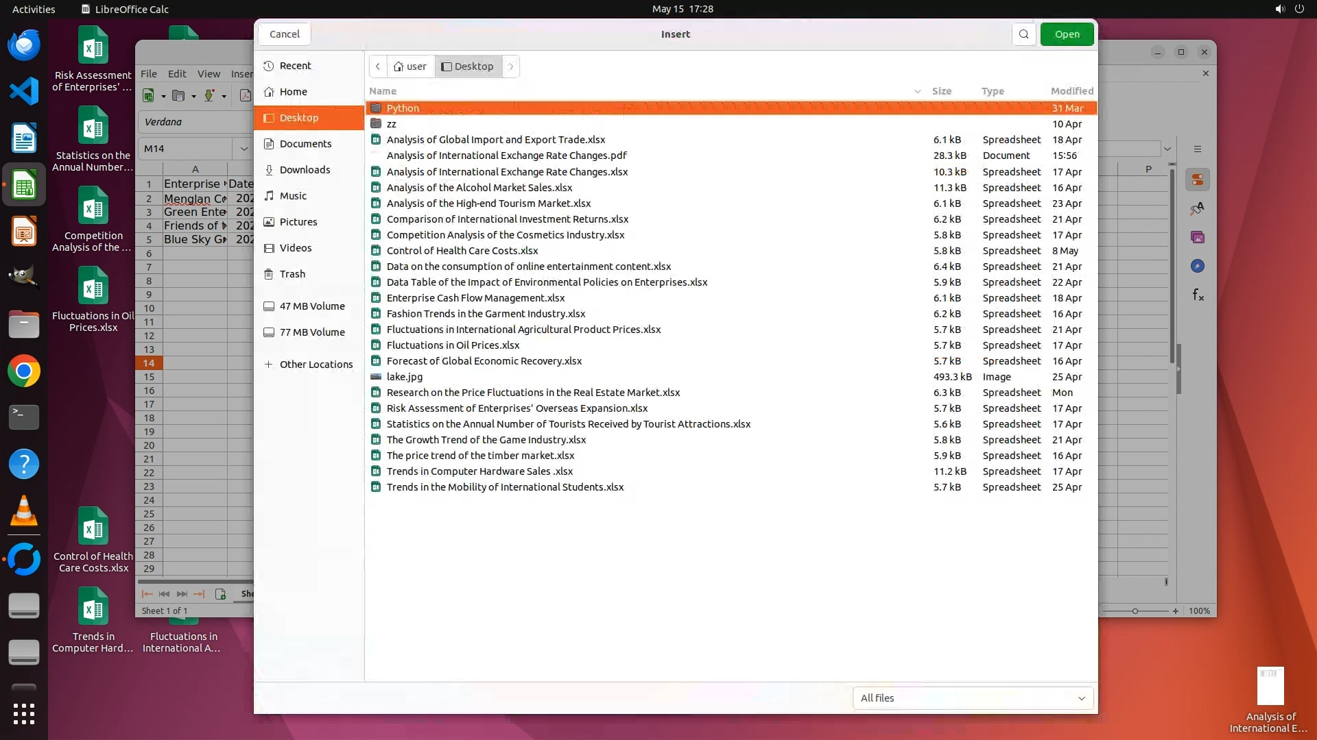1317x740 pixels.
Task: Click the Name column sort arrow
Action: tap(917, 91)
